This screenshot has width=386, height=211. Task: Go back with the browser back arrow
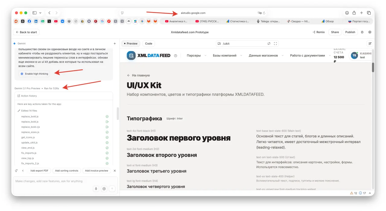49,13
